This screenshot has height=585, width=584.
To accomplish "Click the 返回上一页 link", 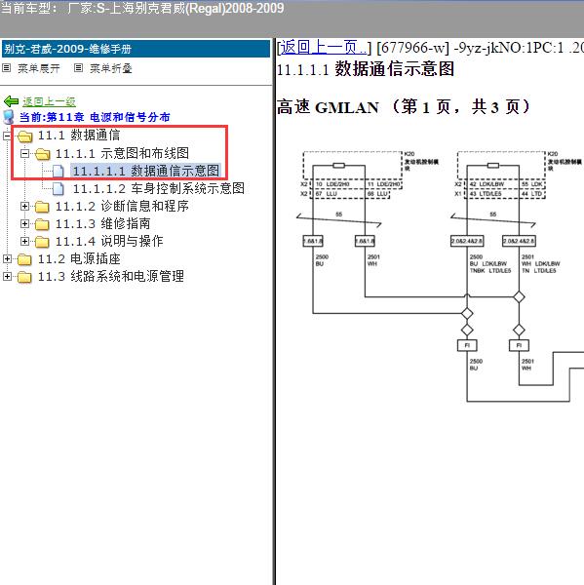I will click(323, 48).
